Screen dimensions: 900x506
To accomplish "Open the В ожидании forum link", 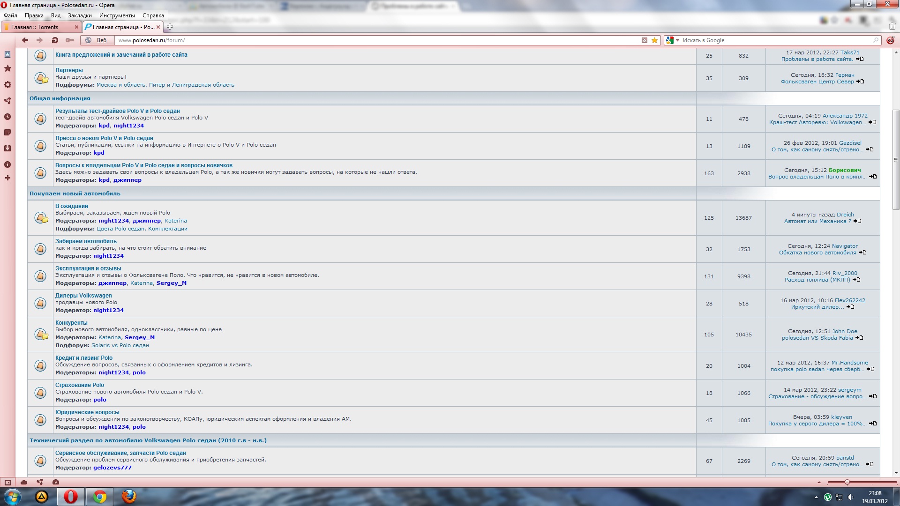I will 71,206.
